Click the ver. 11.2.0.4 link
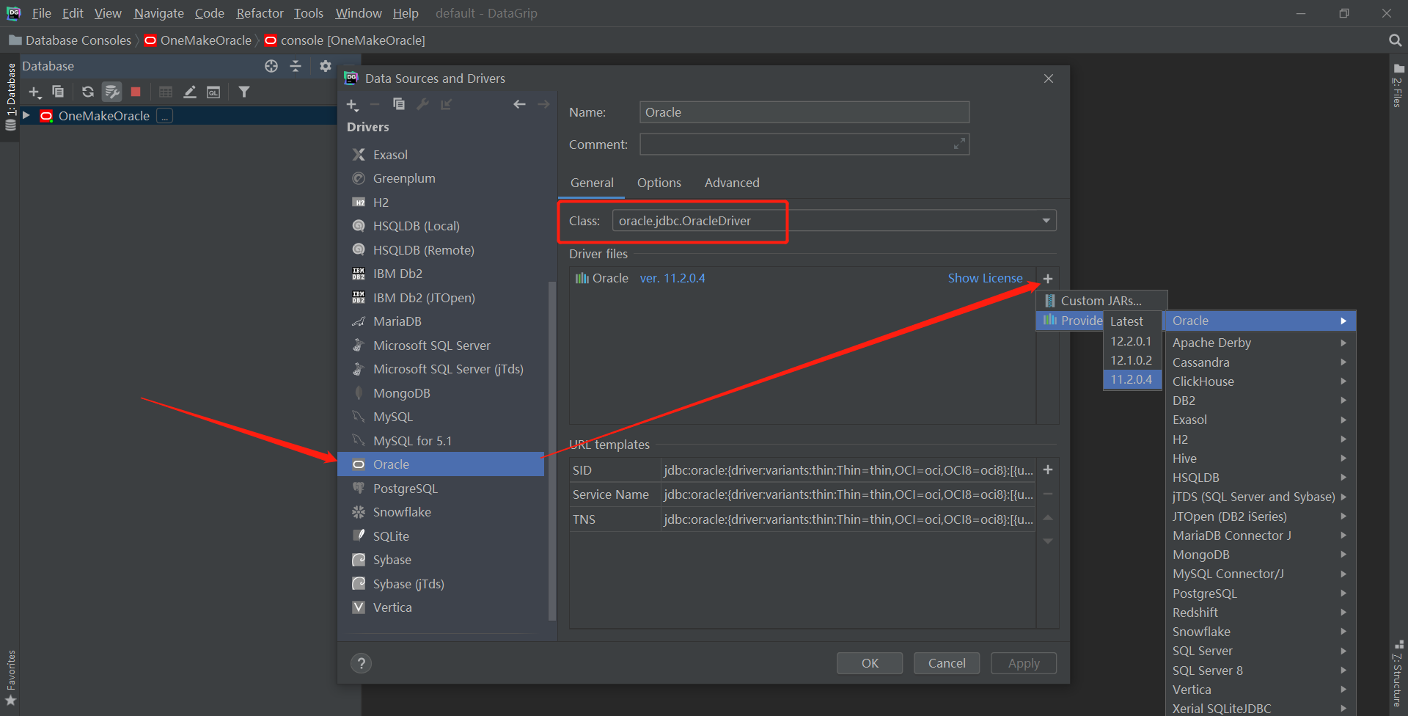Image resolution: width=1408 pixels, height=716 pixels. point(672,278)
